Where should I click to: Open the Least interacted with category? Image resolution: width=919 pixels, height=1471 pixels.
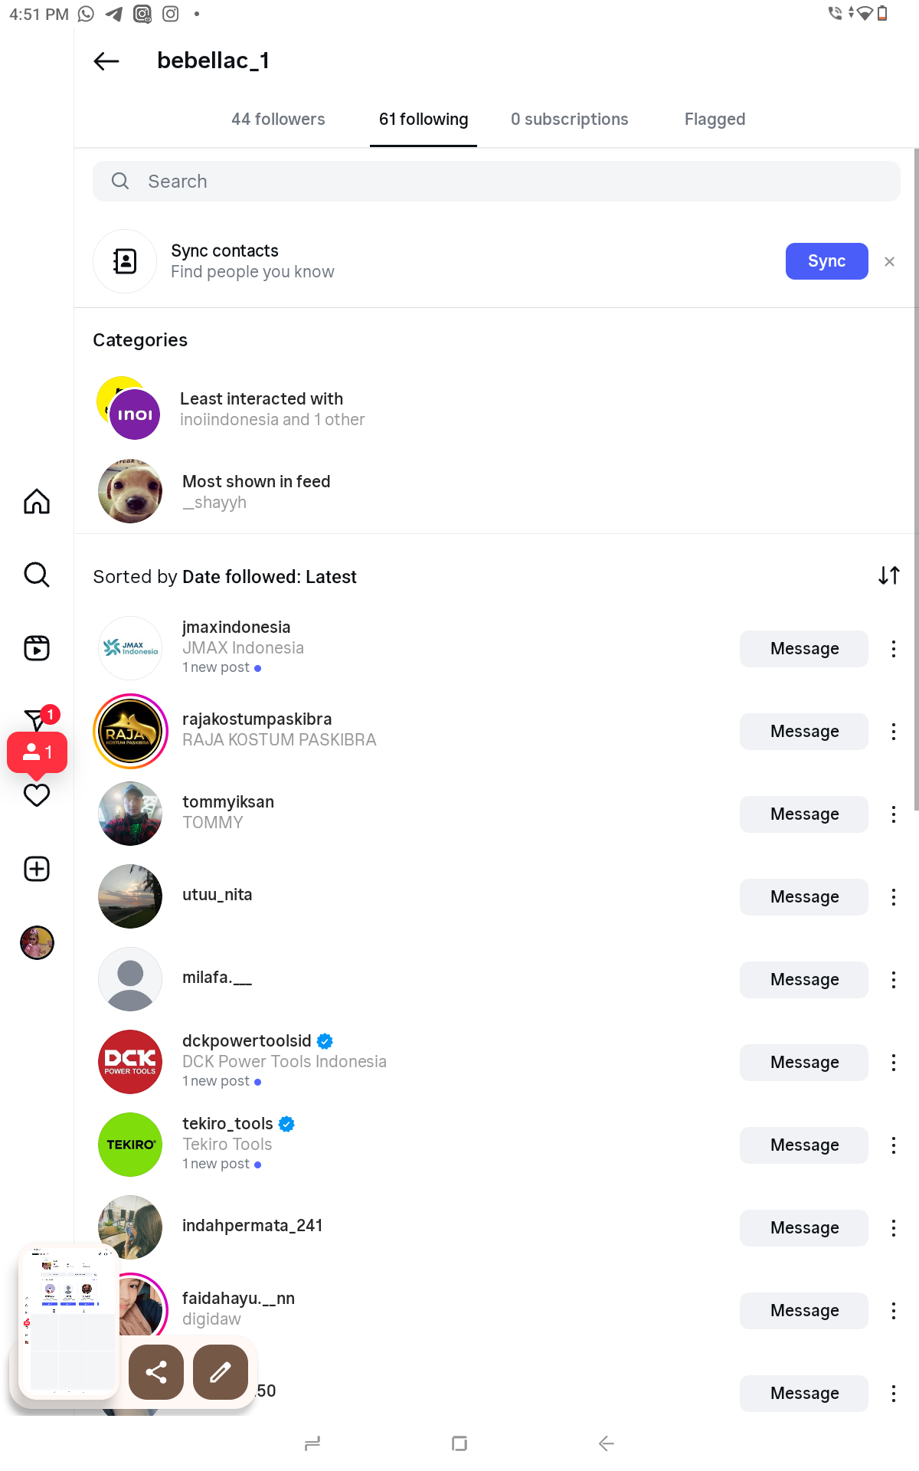pyautogui.click(x=261, y=409)
